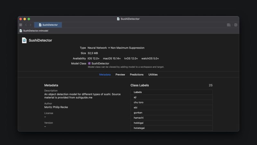Select the aji label row
Viewport: 257px width, 145px height.
[x=172, y=97]
